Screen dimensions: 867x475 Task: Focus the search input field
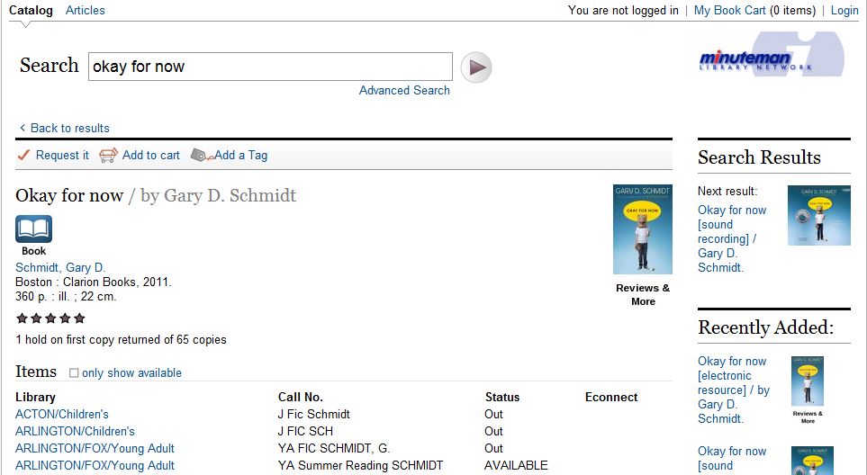tap(270, 67)
